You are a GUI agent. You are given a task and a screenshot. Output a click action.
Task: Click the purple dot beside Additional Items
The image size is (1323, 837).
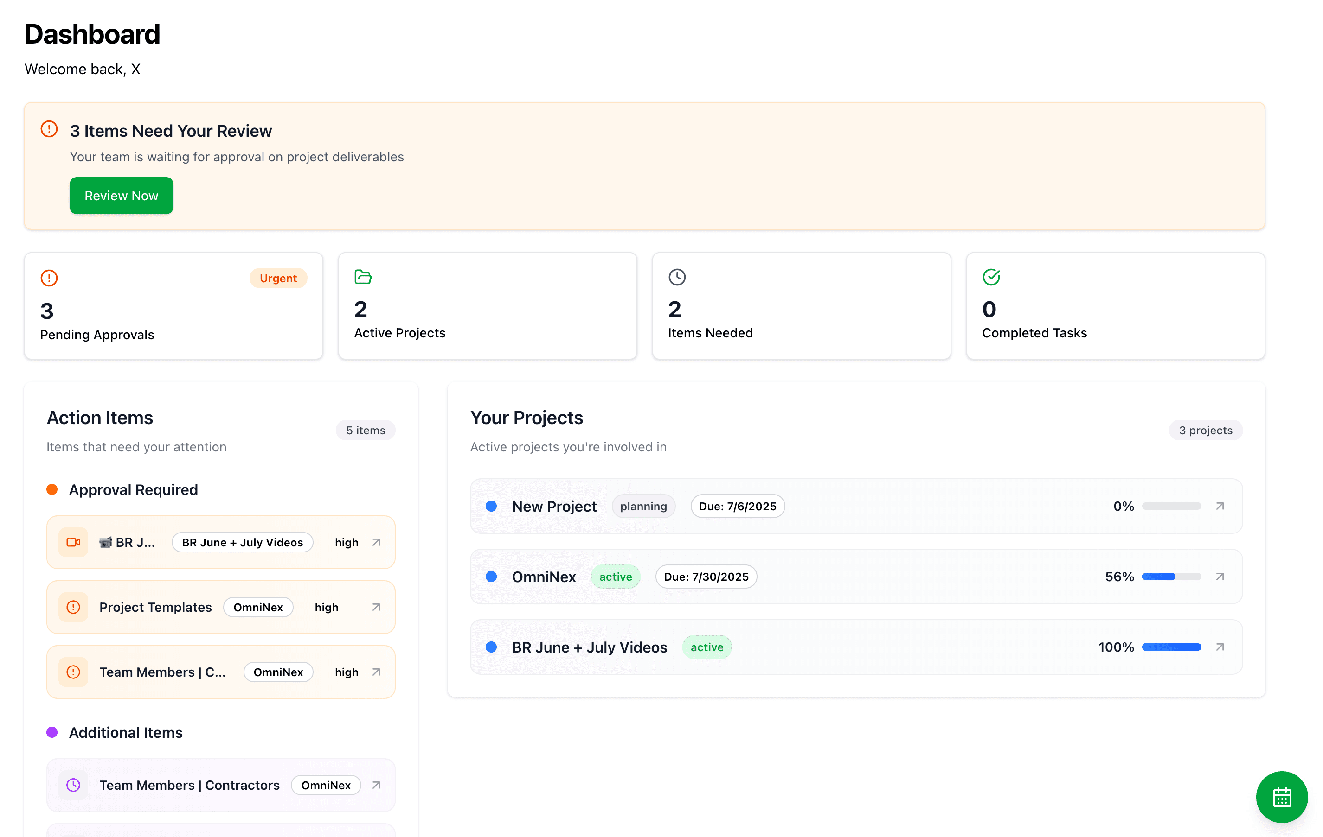pyautogui.click(x=53, y=732)
